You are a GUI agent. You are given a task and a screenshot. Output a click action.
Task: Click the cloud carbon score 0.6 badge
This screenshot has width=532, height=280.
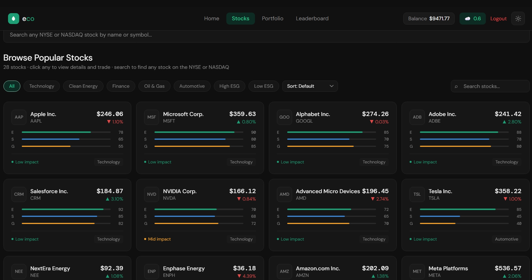pos(472,19)
